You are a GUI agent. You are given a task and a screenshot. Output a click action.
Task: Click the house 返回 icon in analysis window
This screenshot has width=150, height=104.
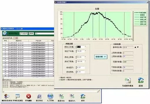click(x=141, y=80)
